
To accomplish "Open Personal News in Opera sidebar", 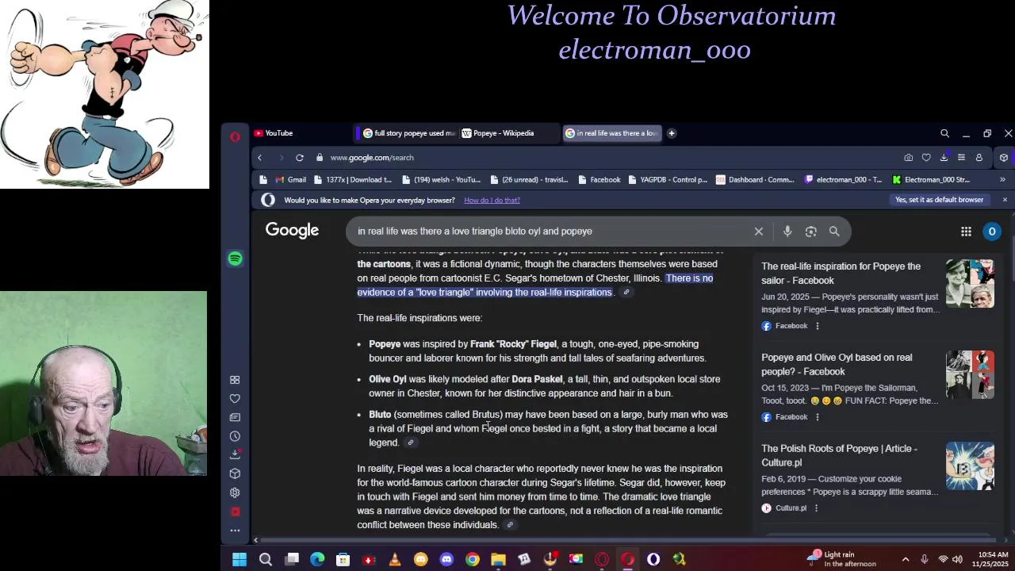I will 235,417.
